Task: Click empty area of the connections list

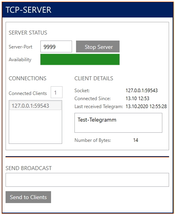Action: [x=35, y=127]
